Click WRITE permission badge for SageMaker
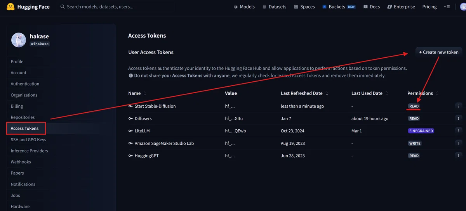Screen dimensions: 466x211 (x=415, y=143)
